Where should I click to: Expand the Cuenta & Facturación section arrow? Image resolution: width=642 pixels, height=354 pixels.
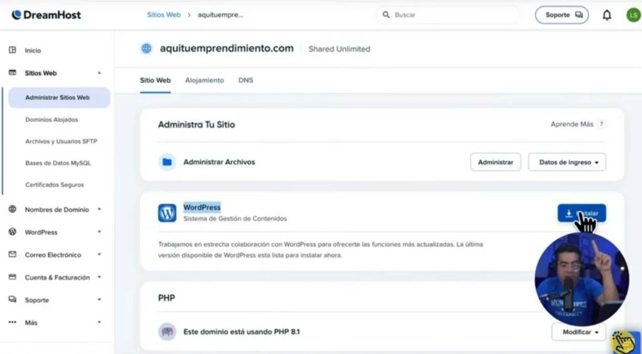[x=99, y=277]
